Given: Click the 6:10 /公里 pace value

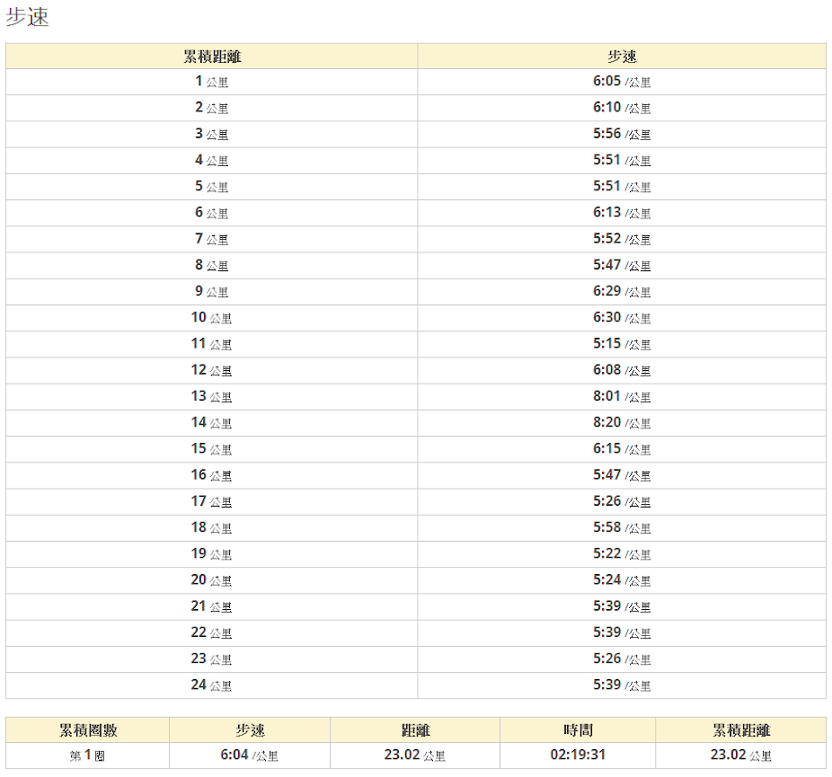Looking at the screenshot, I should tap(622, 108).
